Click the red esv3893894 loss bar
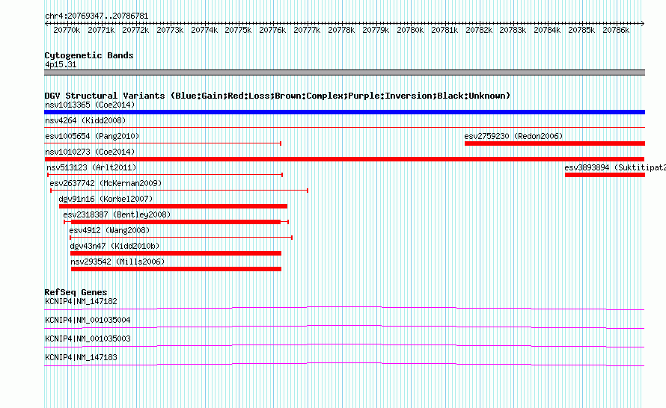 pos(605,175)
